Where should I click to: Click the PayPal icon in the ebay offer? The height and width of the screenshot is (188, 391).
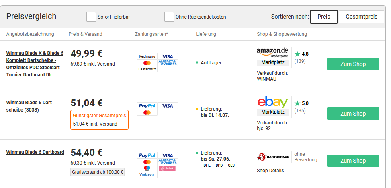[147, 106]
